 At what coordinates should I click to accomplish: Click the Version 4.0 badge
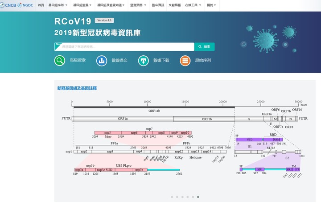[x=104, y=20]
